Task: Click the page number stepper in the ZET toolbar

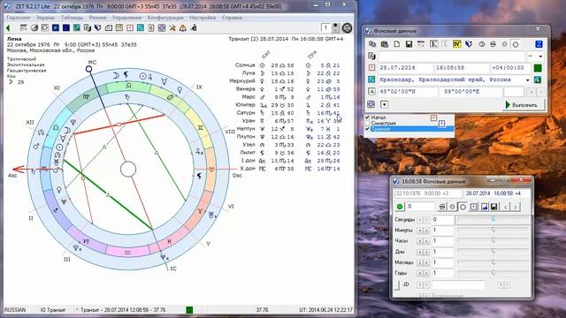Action: tap(336, 27)
